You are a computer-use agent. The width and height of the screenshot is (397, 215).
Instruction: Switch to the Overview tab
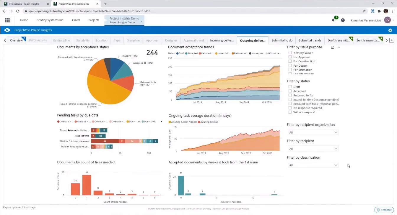click(16, 40)
